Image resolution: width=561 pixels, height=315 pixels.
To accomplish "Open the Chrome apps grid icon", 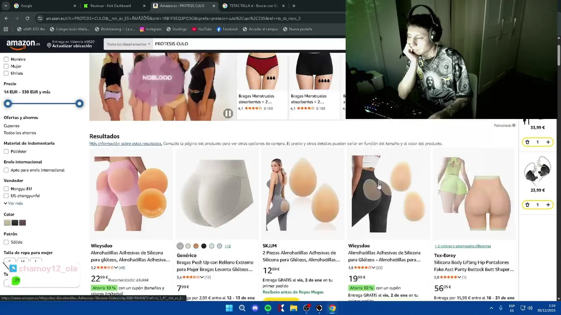I will click(6, 29).
